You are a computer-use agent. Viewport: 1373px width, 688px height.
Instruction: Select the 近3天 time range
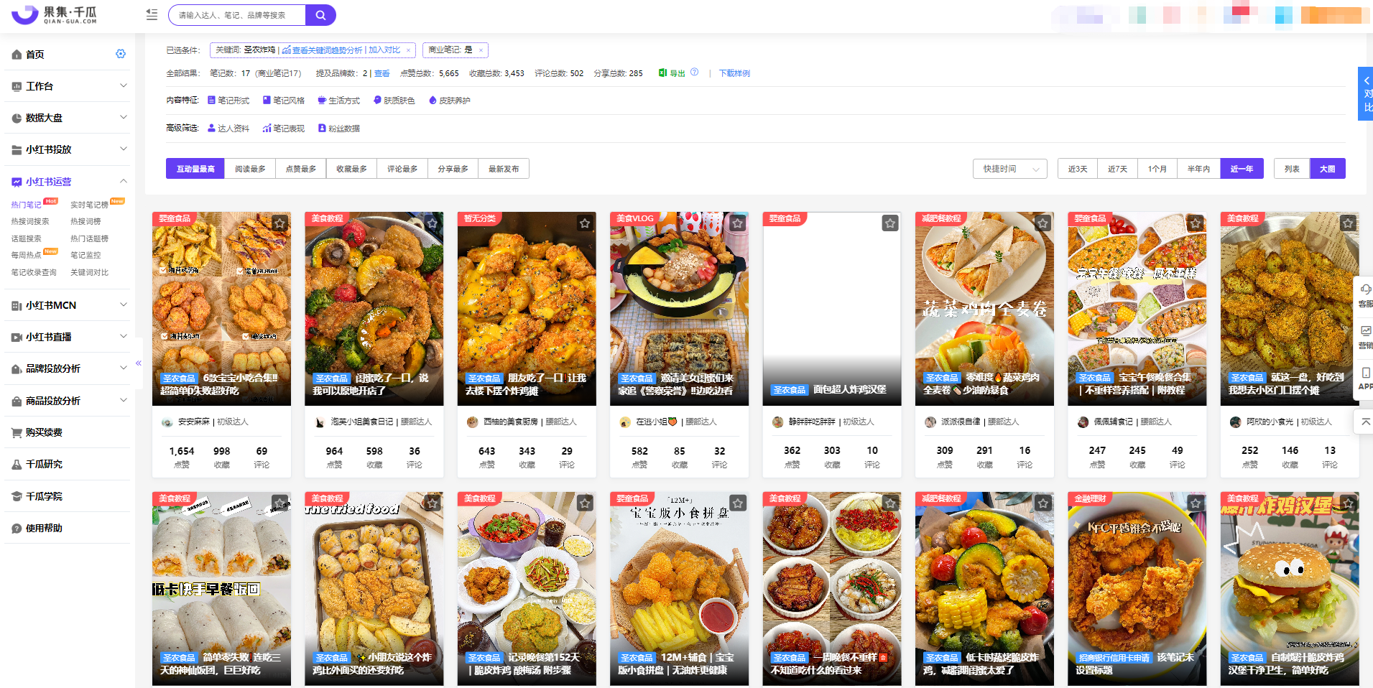click(1078, 169)
